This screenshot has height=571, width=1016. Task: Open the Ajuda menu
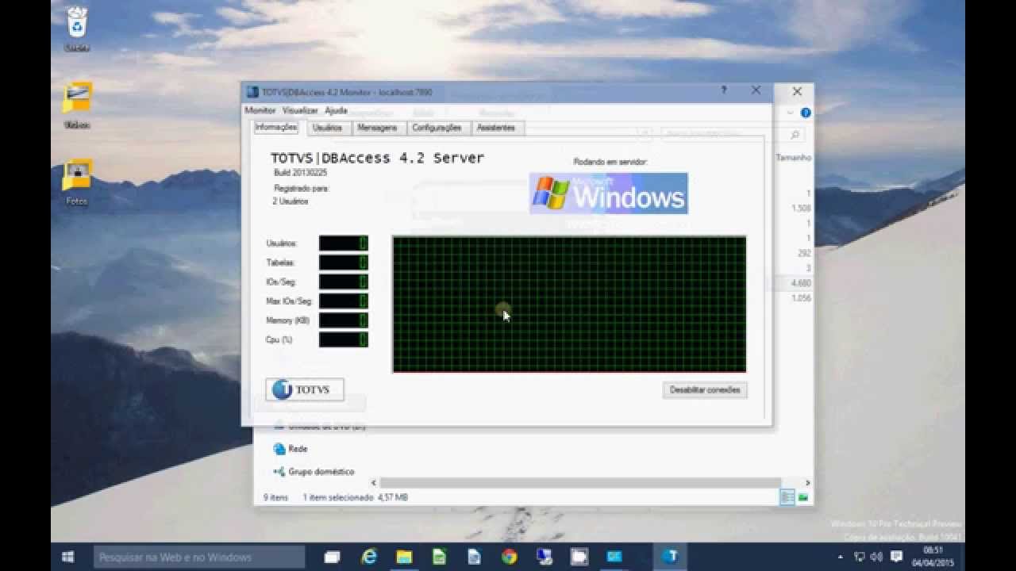click(336, 110)
